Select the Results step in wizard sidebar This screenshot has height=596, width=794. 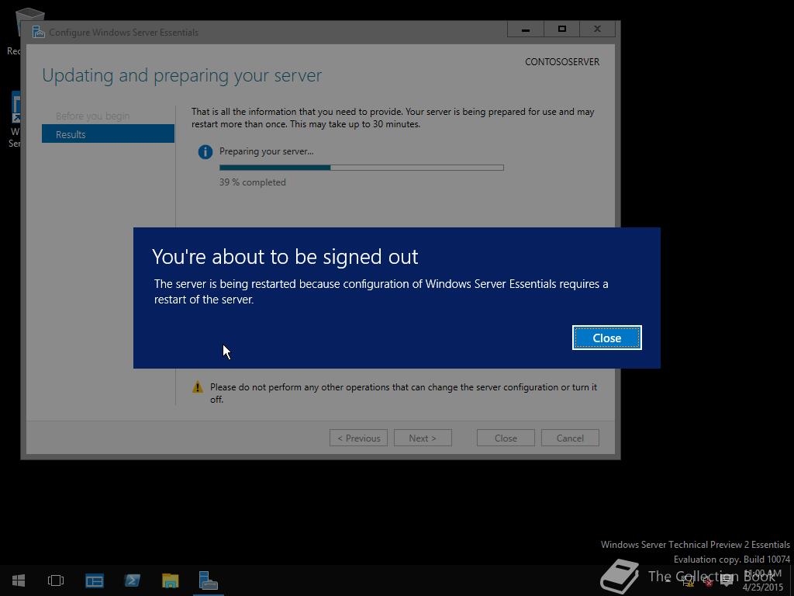(108, 134)
